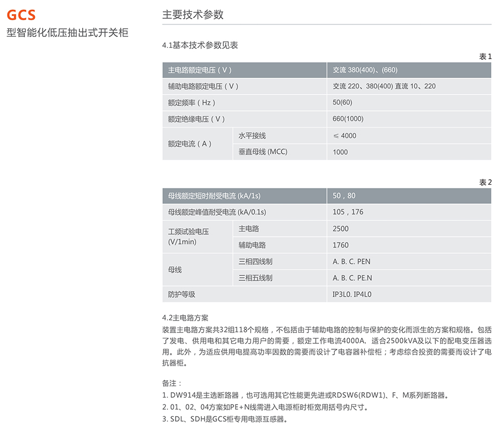Click the 660(1000) insulation voltage value
This screenshot has width=500, height=433.
click(x=348, y=119)
